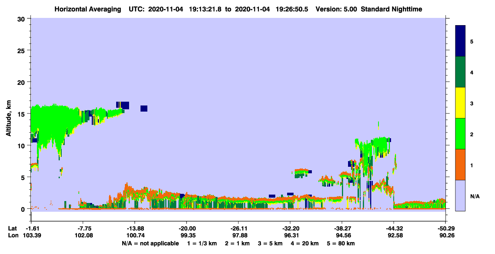This screenshot has width=495, height=254.
Task: Click the colorbar label '5'
Action: pos(471,41)
